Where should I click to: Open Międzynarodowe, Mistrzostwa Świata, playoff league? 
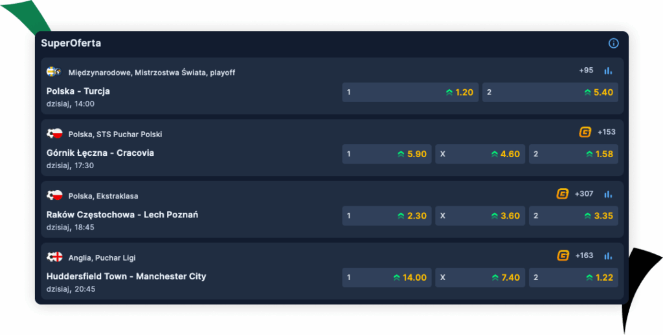152,72
